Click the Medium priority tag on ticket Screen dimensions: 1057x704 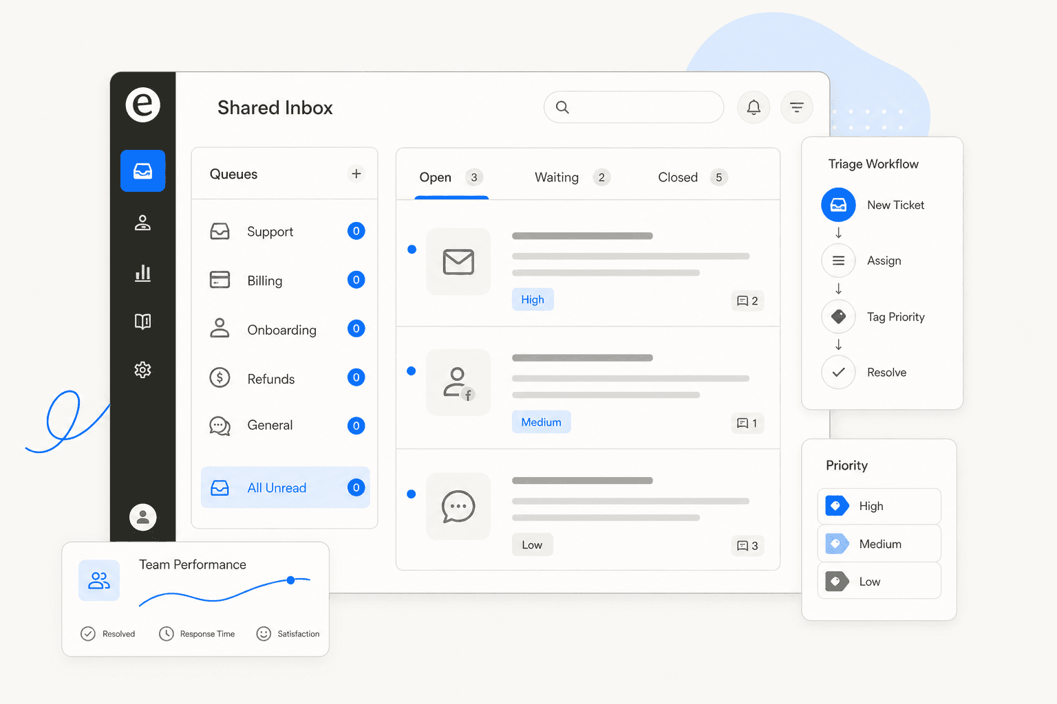click(x=541, y=422)
